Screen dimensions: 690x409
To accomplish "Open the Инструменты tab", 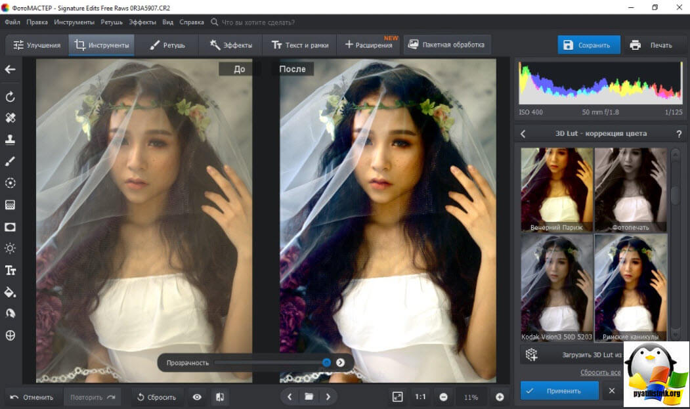I will [102, 45].
